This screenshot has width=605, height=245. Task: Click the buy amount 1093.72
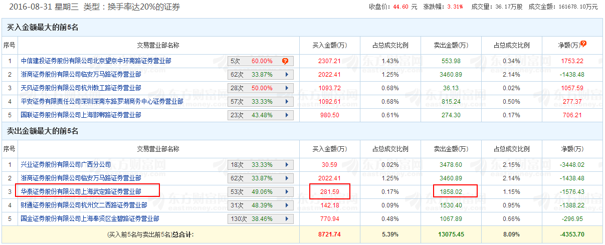pyautogui.click(x=329, y=88)
